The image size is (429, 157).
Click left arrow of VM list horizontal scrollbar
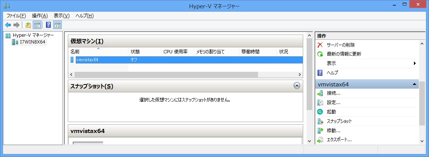point(71,74)
